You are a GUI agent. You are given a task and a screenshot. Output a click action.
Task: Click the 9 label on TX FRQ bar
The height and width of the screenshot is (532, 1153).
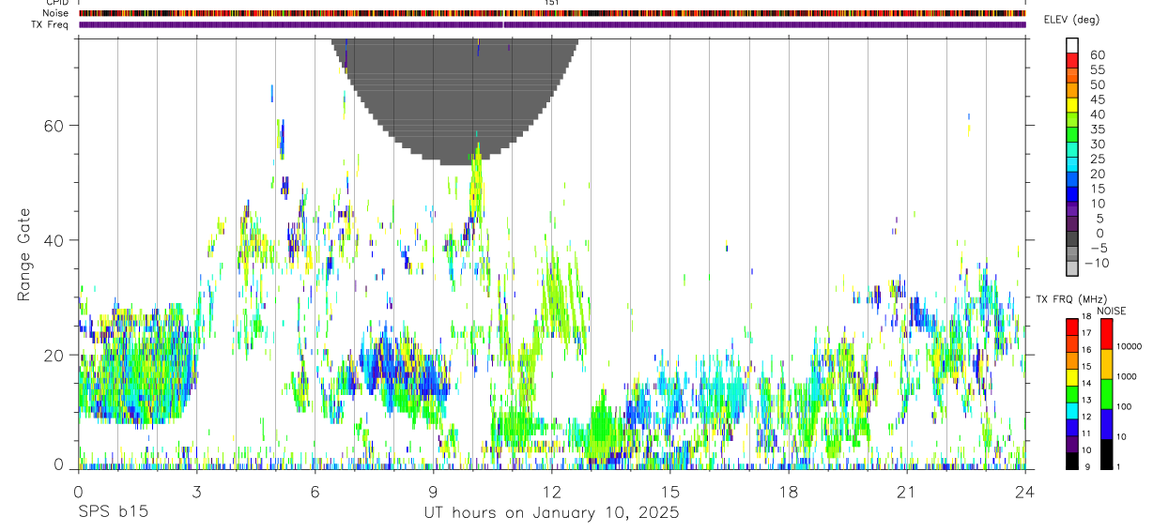[1087, 466]
